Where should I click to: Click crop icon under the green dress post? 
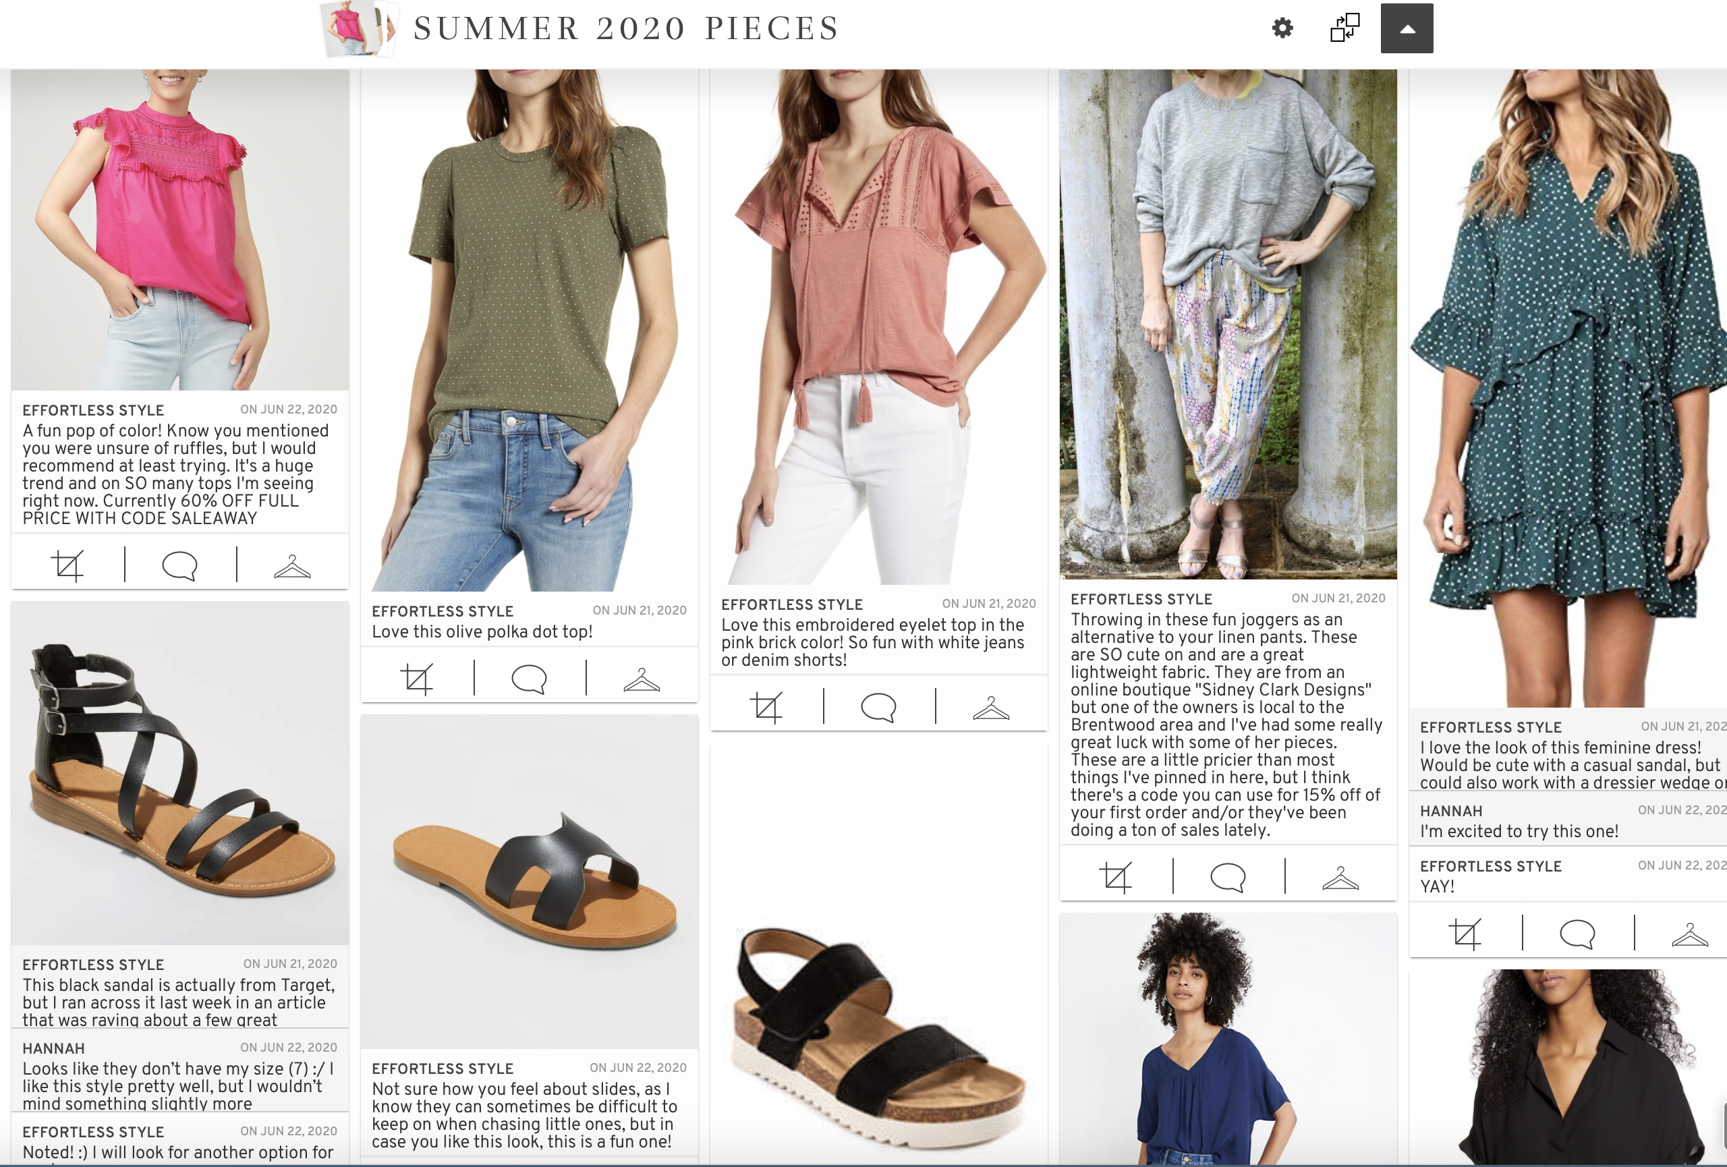(x=1465, y=933)
